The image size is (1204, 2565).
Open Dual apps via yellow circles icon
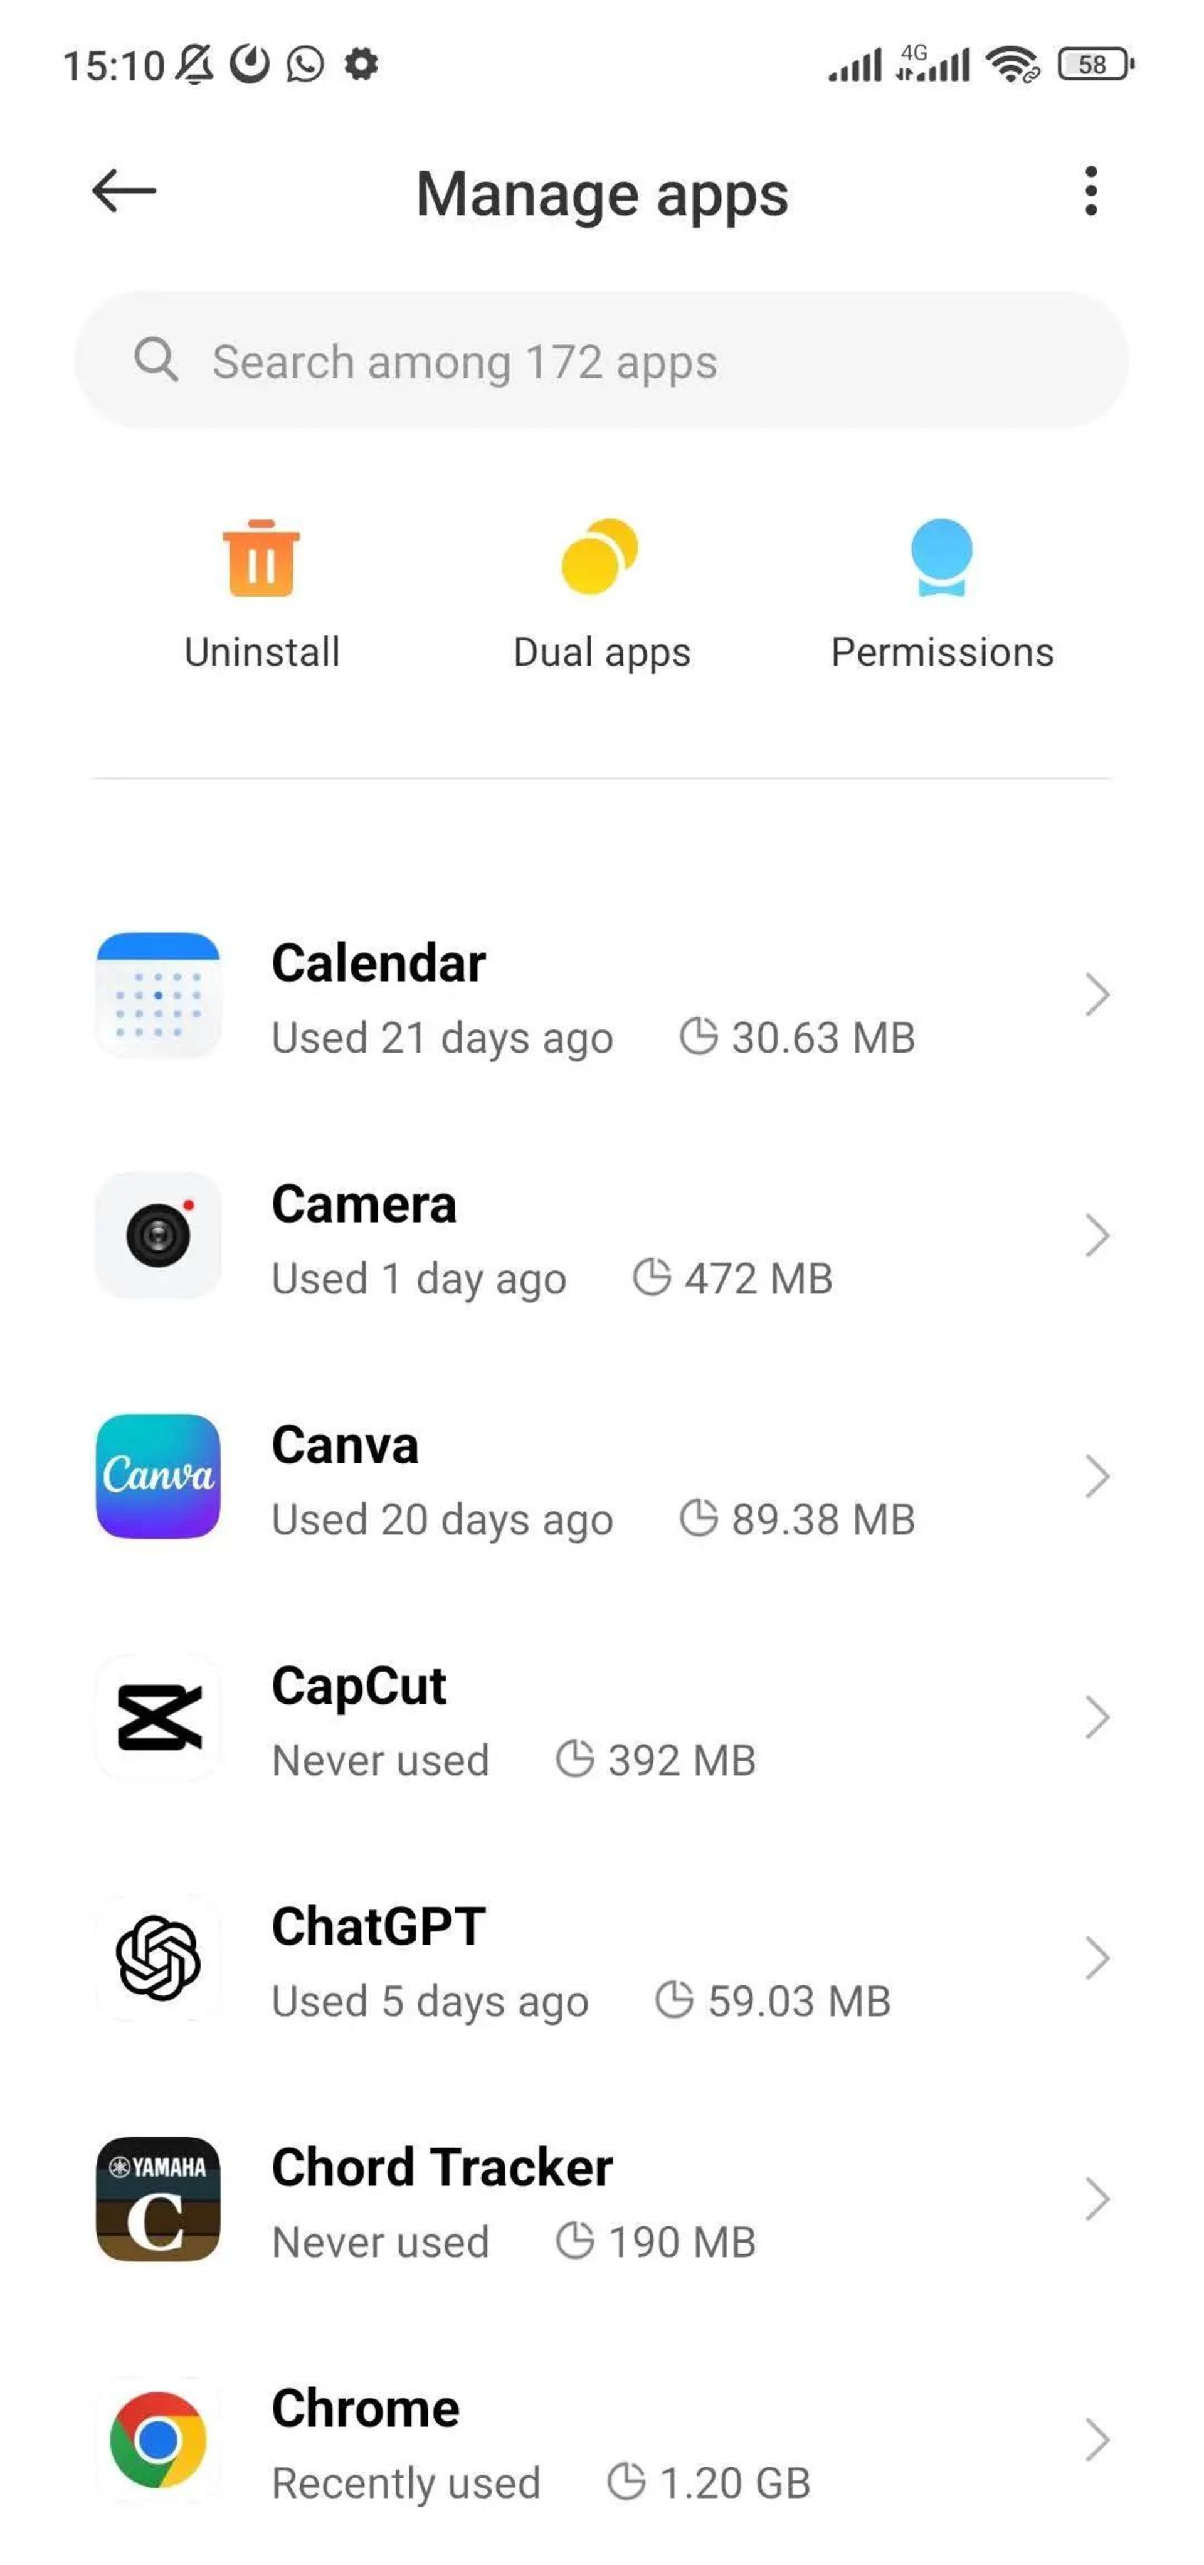pos(600,556)
